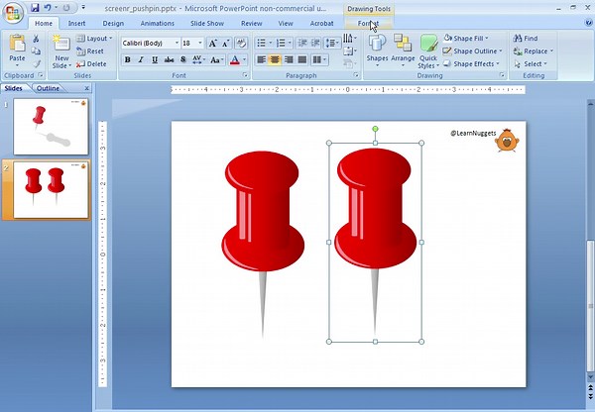595x412 pixels.
Task: Cut selection with scissors icon
Action: pos(36,39)
